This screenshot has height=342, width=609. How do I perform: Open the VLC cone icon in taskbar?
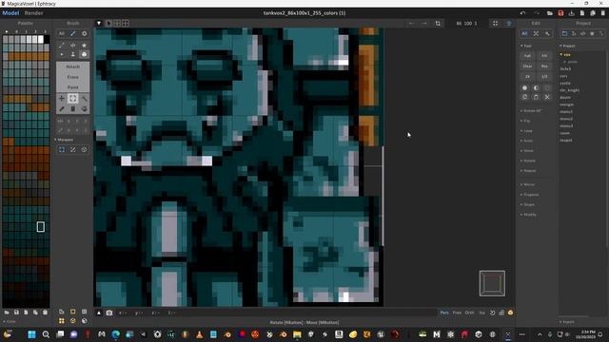tap(199, 334)
